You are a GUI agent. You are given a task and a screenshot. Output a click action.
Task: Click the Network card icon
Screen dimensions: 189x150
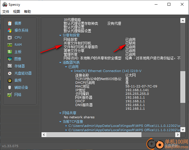click(10, 95)
